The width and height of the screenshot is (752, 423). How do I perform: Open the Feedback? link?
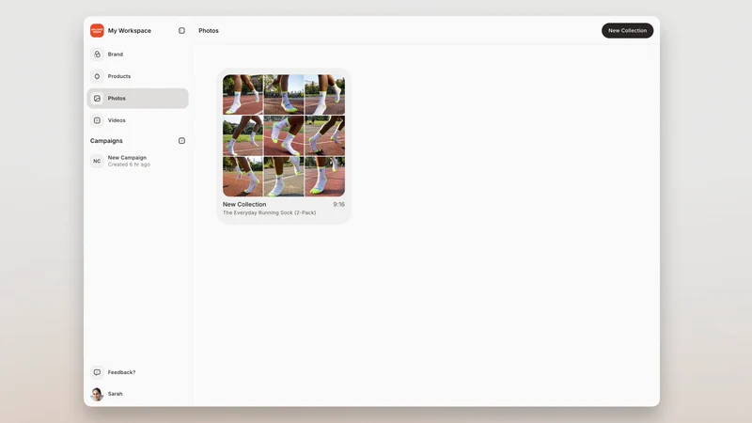[x=121, y=372]
